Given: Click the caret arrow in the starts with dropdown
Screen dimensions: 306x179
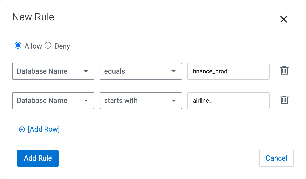Looking at the screenshot, I should (x=174, y=101).
